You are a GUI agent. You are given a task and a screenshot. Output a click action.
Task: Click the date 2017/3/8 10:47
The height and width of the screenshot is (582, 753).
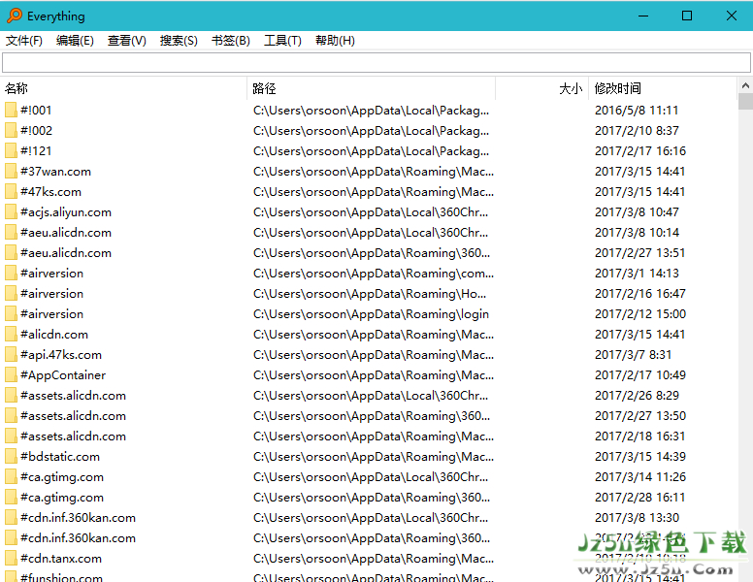click(x=637, y=211)
